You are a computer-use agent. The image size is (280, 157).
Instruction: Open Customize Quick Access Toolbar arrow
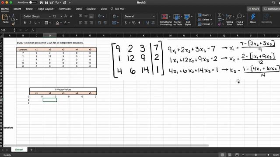point(70,3)
